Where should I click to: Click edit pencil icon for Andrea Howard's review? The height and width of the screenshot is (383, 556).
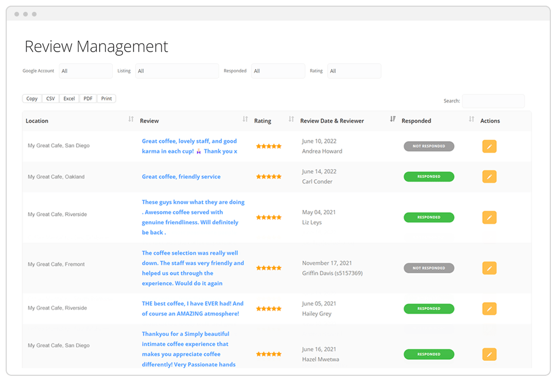(489, 147)
